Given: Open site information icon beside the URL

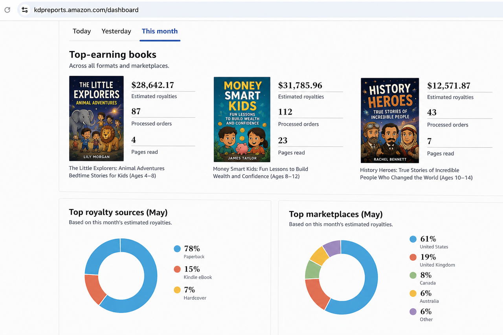Looking at the screenshot, I should click(25, 10).
